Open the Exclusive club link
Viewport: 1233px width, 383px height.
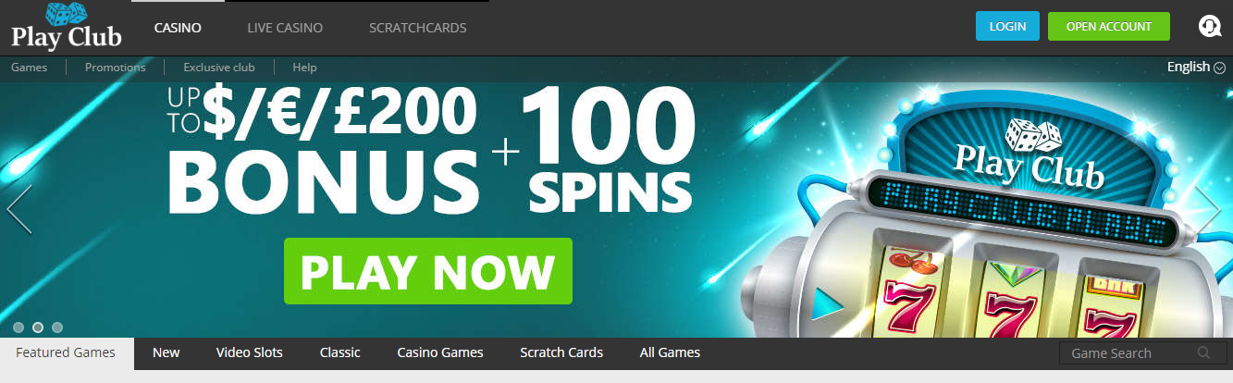[218, 68]
